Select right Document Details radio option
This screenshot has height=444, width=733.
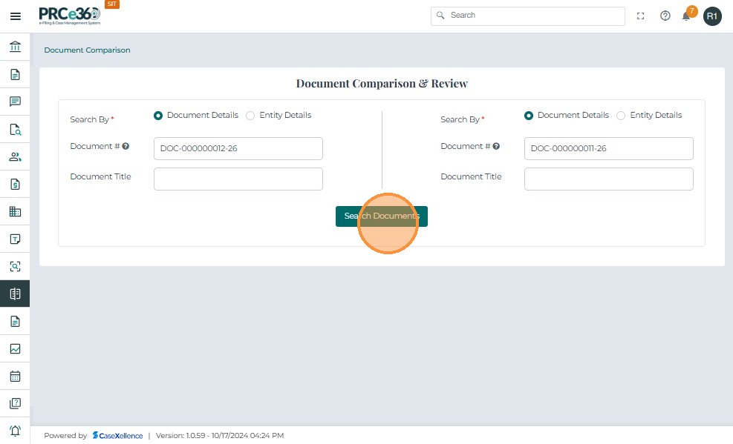[529, 116]
